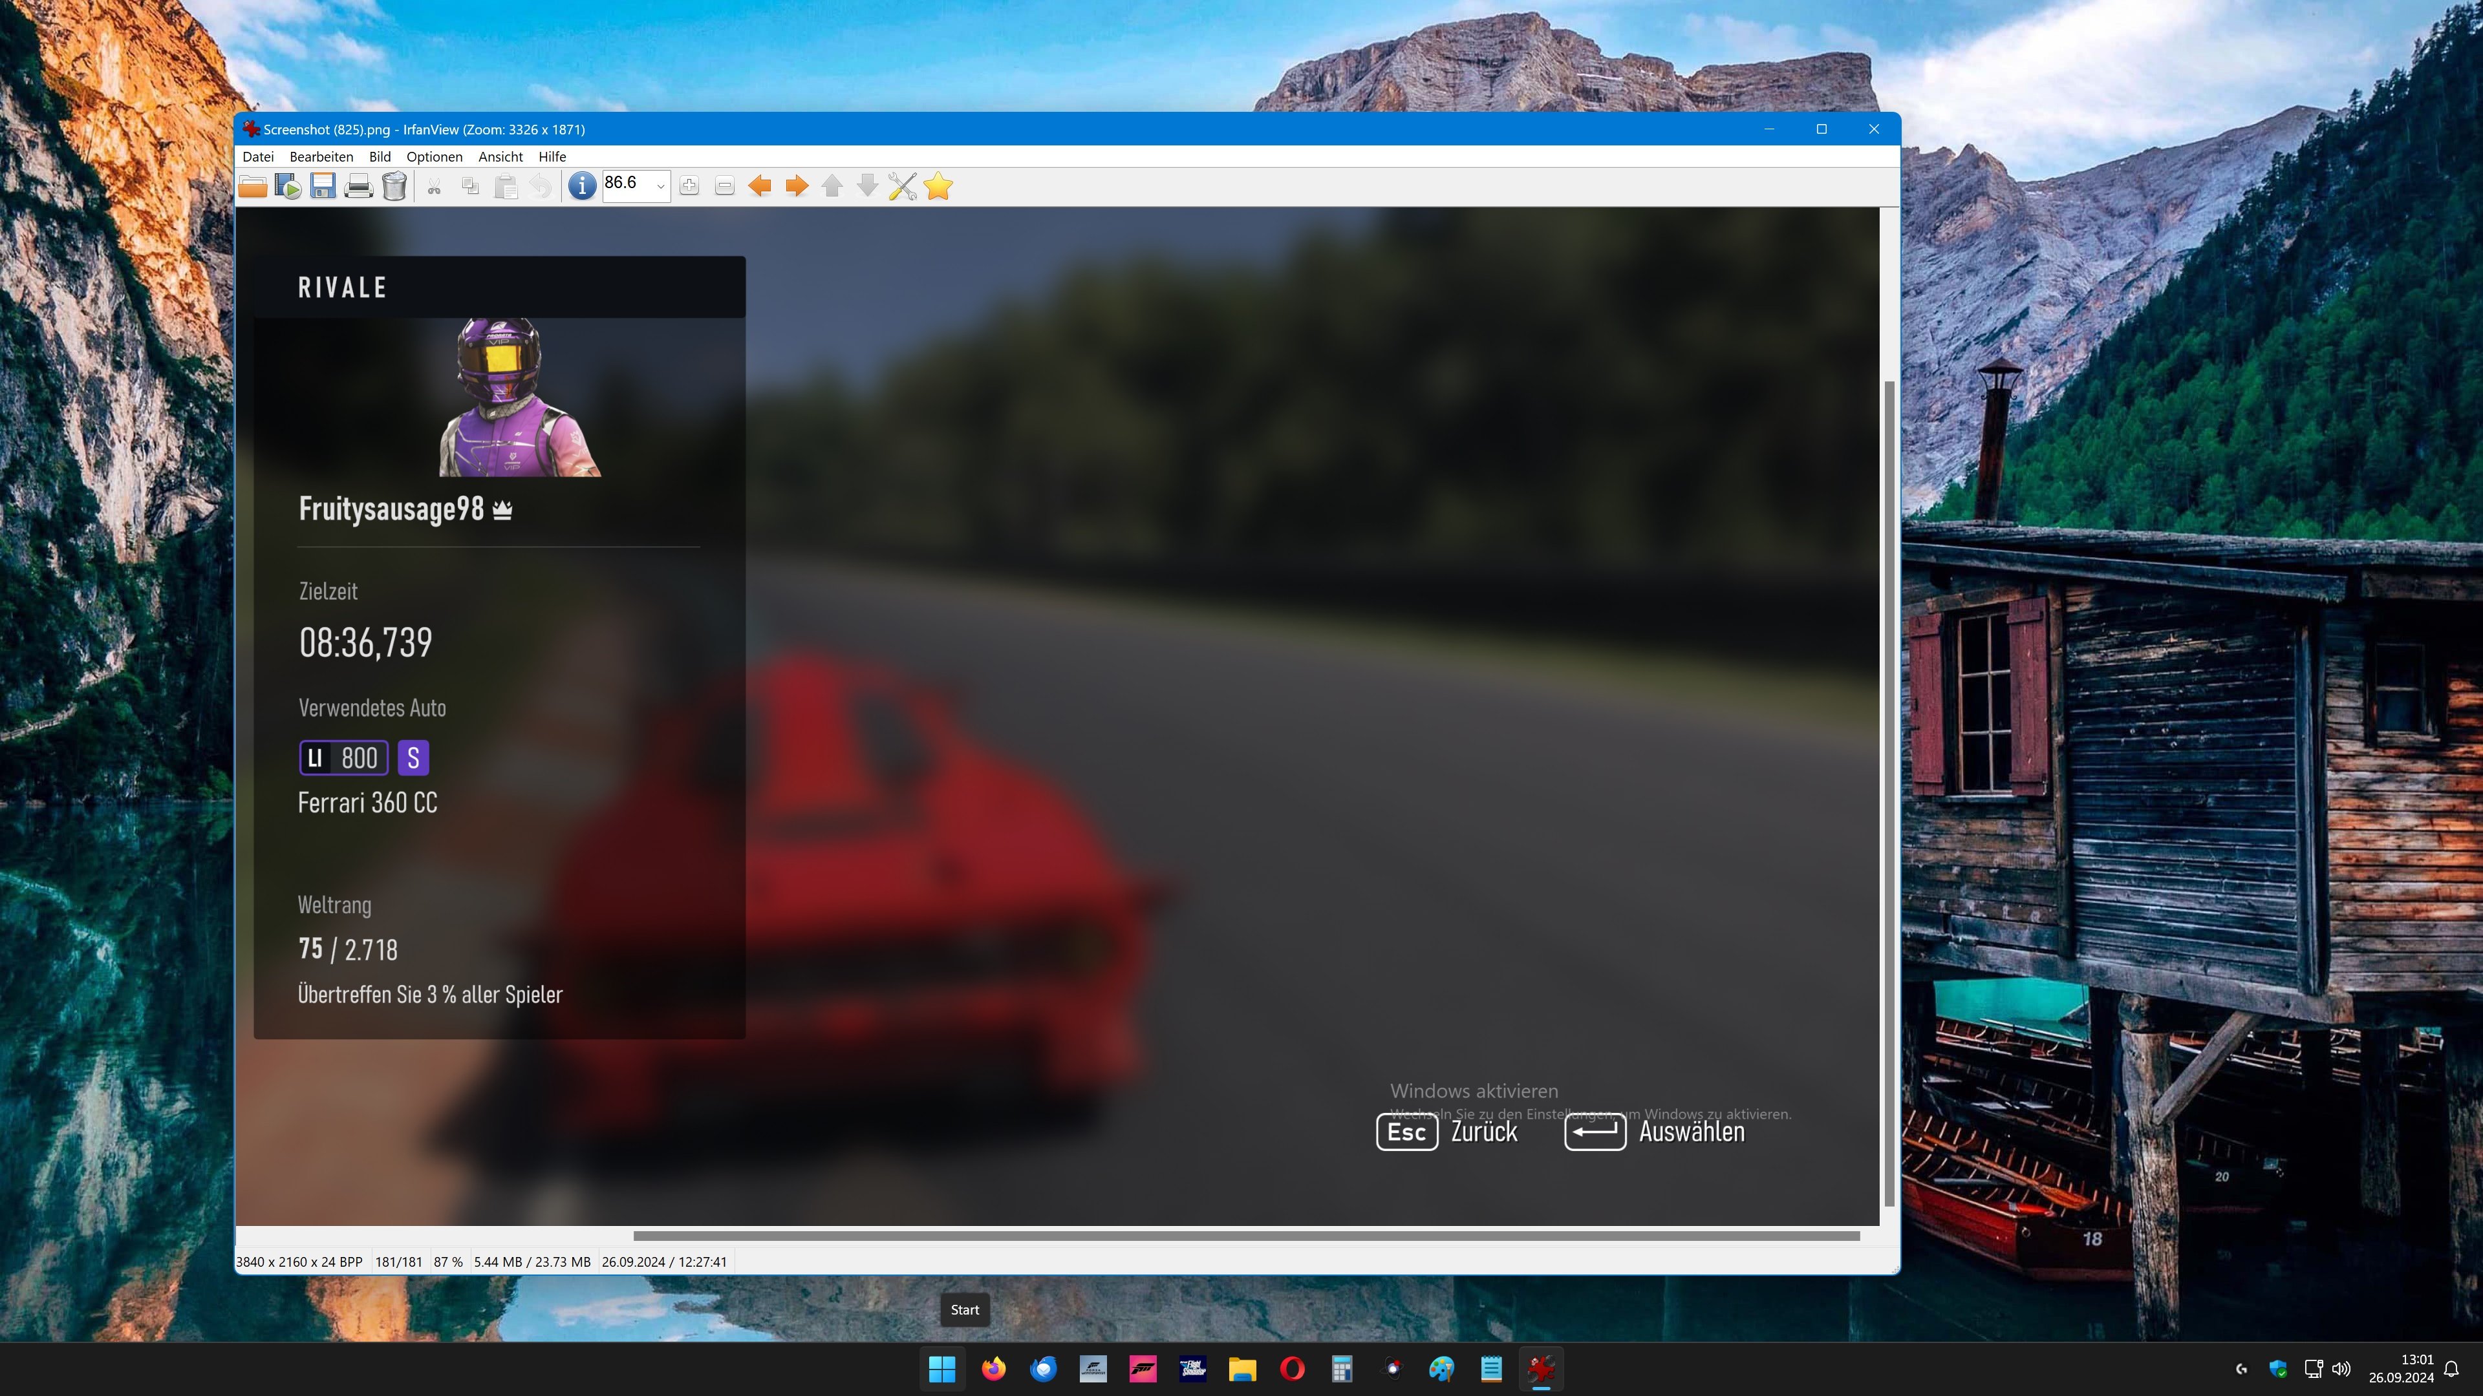
Task: Click the Save floppy disk icon
Action: pos(323,186)
